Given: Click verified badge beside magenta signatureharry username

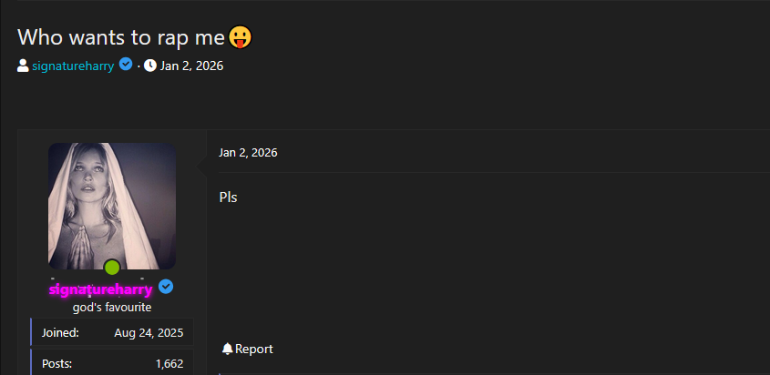Looking at the screenshot, I should coord(166,288).
